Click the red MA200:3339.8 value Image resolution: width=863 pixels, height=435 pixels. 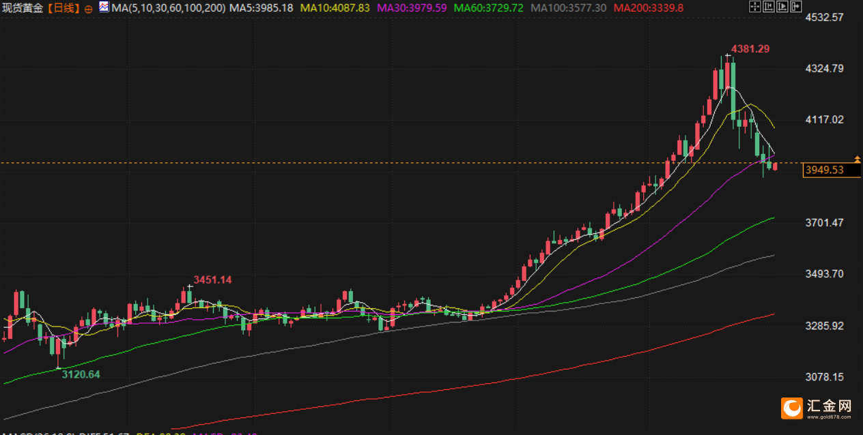click(649, 8)
